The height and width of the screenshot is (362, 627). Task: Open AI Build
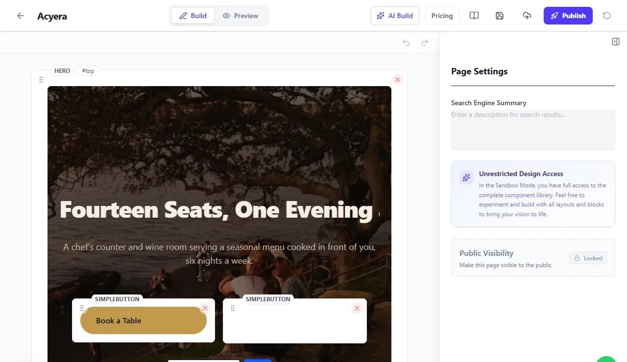395,16
